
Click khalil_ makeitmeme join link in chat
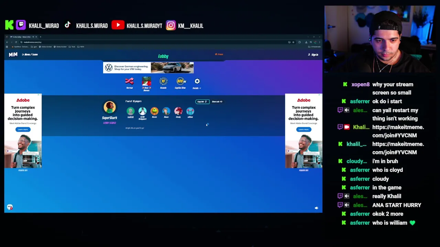click(x=398, y=148)
